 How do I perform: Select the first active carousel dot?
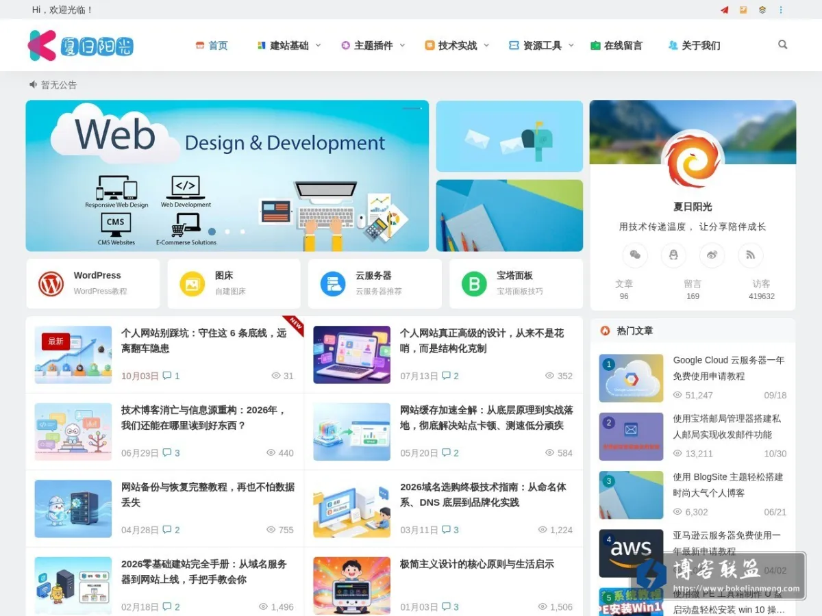(x=212, y=231)
